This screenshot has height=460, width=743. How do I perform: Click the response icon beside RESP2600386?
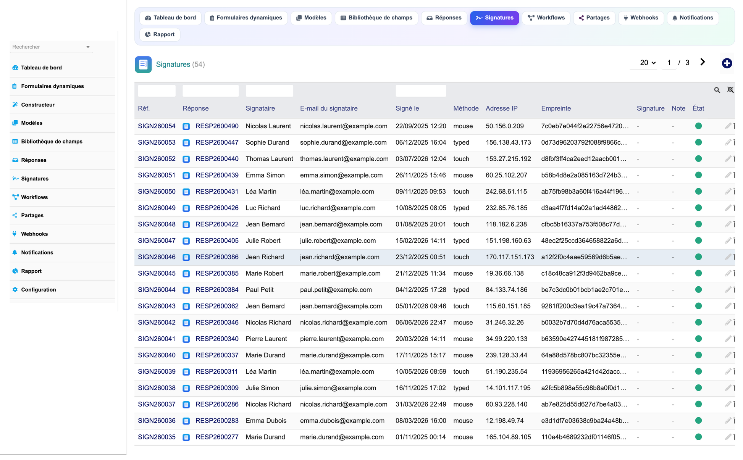coord(186,257)
